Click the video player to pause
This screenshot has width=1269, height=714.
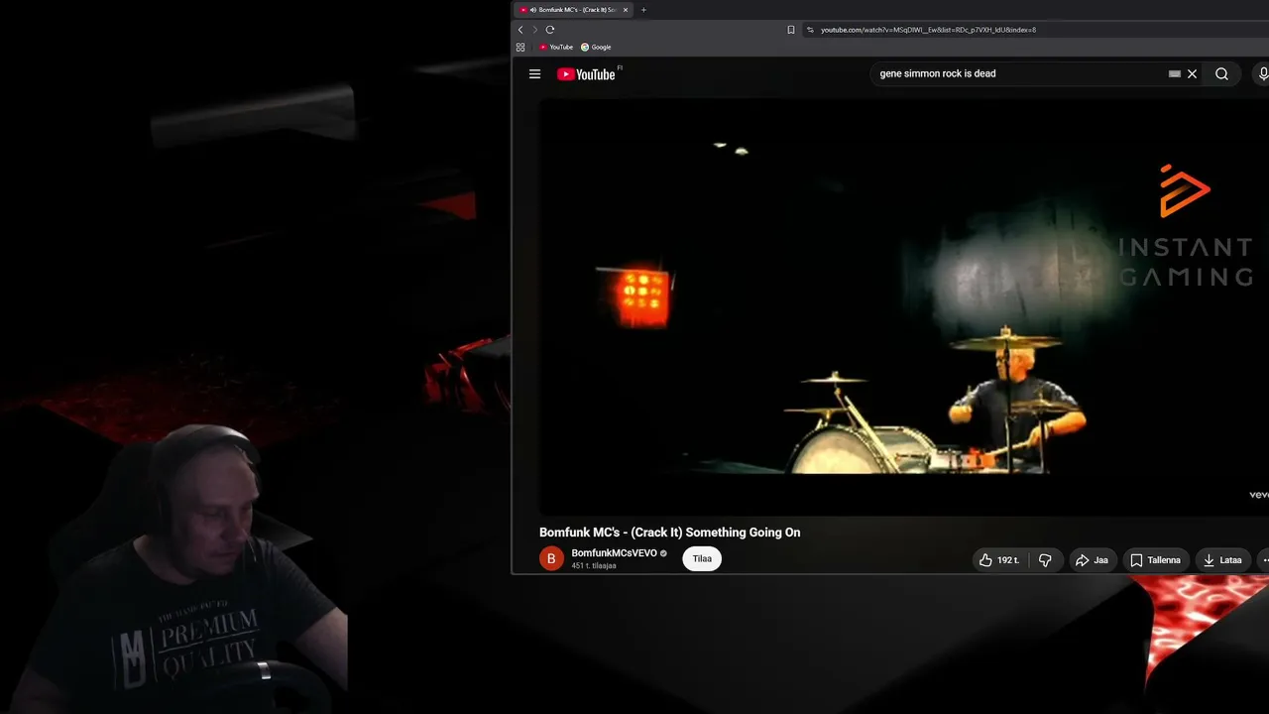coord(903,306)
